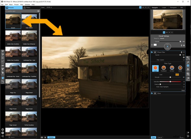The height and width of the screenshot is (139, 191).
Task: Expand the Mode Clean Highlights dropdown
Action: coord(184,87)
